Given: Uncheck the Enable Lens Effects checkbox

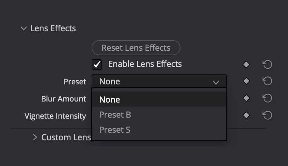Looking at the screenshot, I should pyautogui.click(x=97, y=64).
